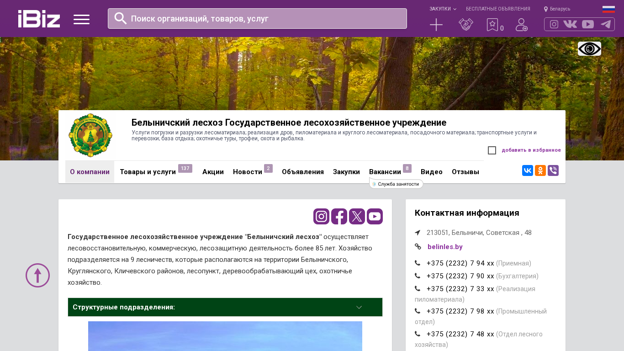Go to the Объявления tab
624x351 pixels.
point(303,172)
